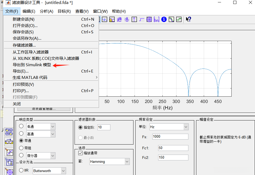This screenshot has width=255, height=175.
Task: Select the 低通 lowpass radio button
Action: (x=21, y=126)
